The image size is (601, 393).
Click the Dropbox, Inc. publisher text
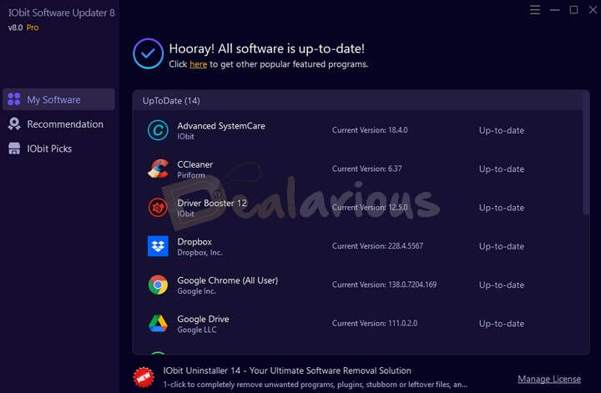point(199,253)
